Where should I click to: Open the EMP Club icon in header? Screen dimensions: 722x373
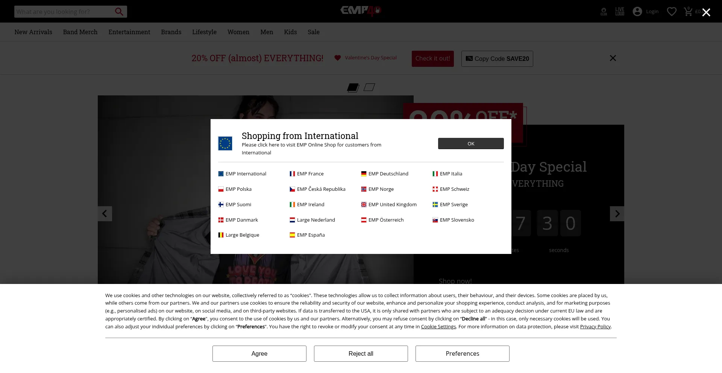[x=604, y=12]
